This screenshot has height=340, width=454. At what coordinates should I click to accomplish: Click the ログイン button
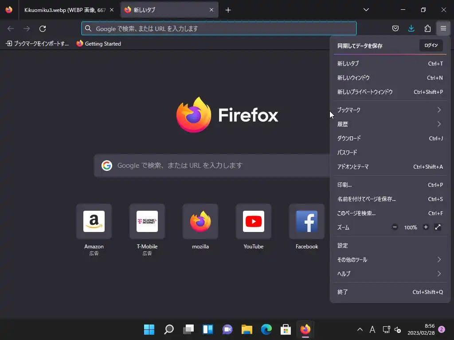tap(431, 46)
